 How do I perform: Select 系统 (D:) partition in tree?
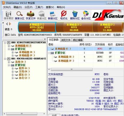20,62
